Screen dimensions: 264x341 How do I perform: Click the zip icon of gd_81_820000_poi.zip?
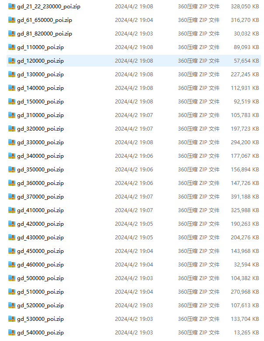pyautogui.click(x=12, y=33)
